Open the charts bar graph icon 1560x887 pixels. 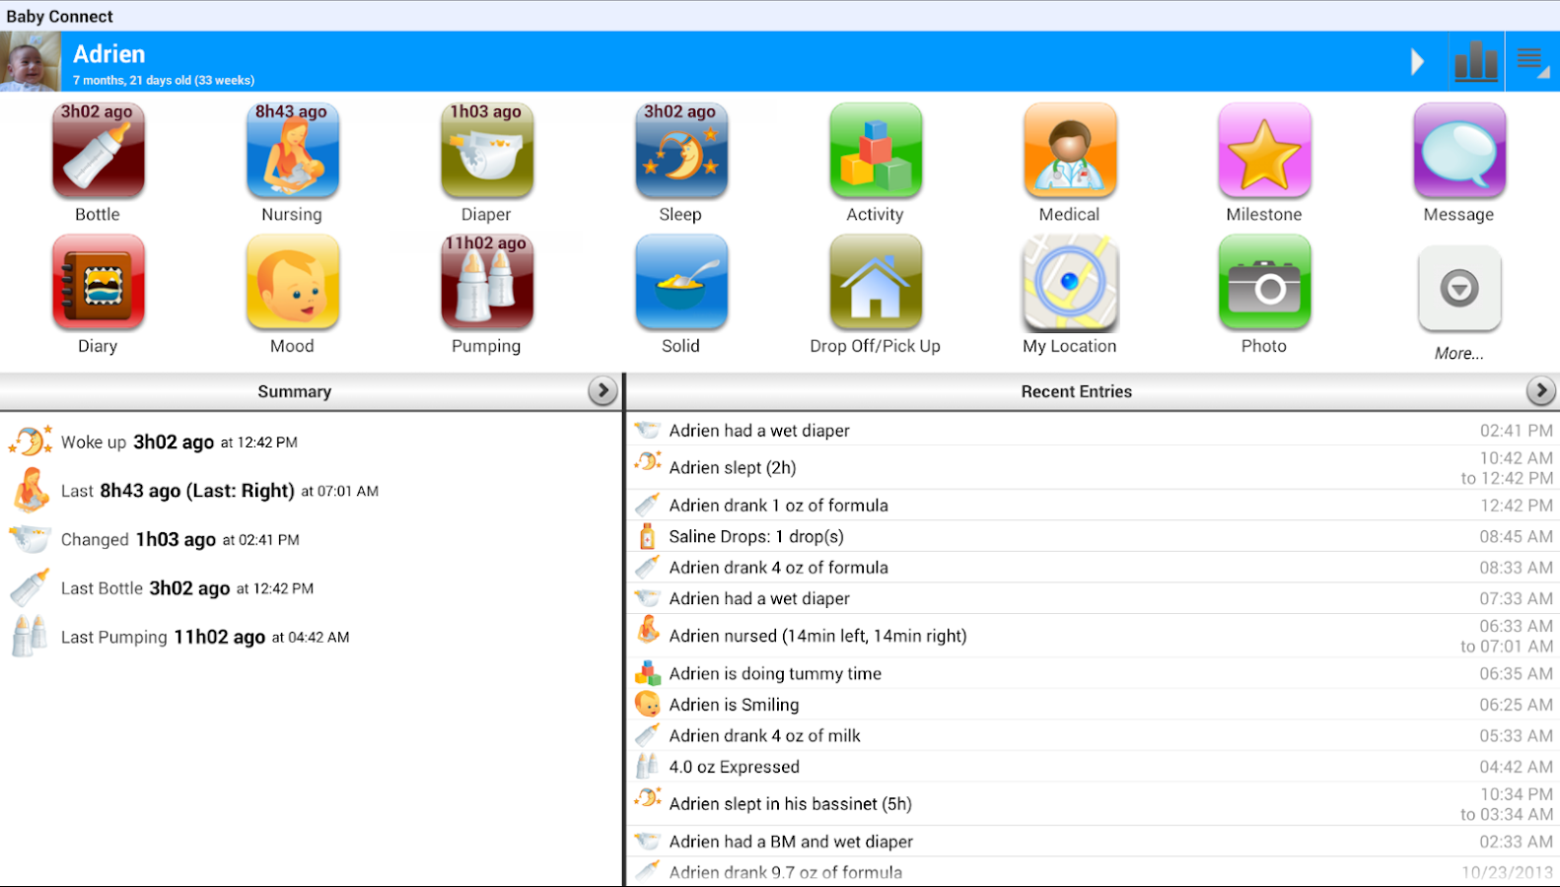[x=1476, y=62]
